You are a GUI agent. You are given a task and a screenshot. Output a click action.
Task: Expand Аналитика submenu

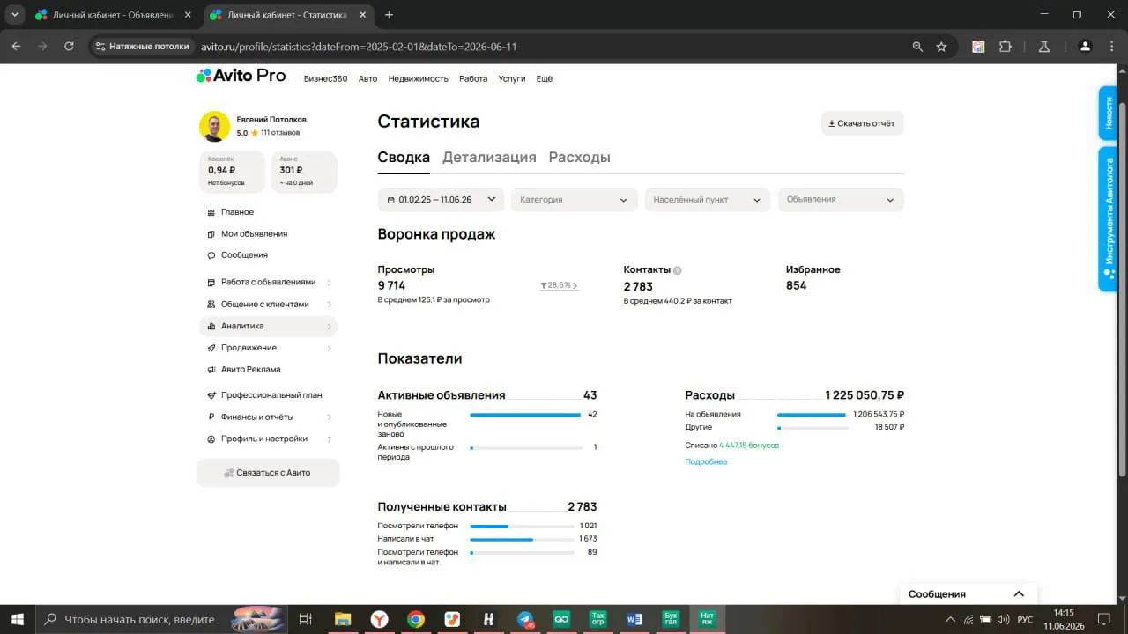[x=330, y=327]
